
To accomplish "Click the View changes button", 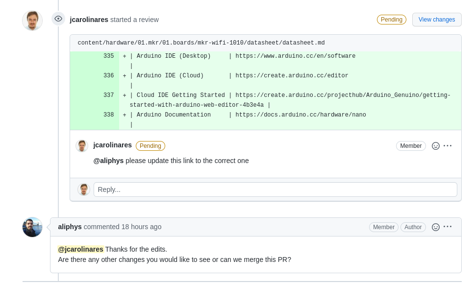I will click(x=437, y=20).
